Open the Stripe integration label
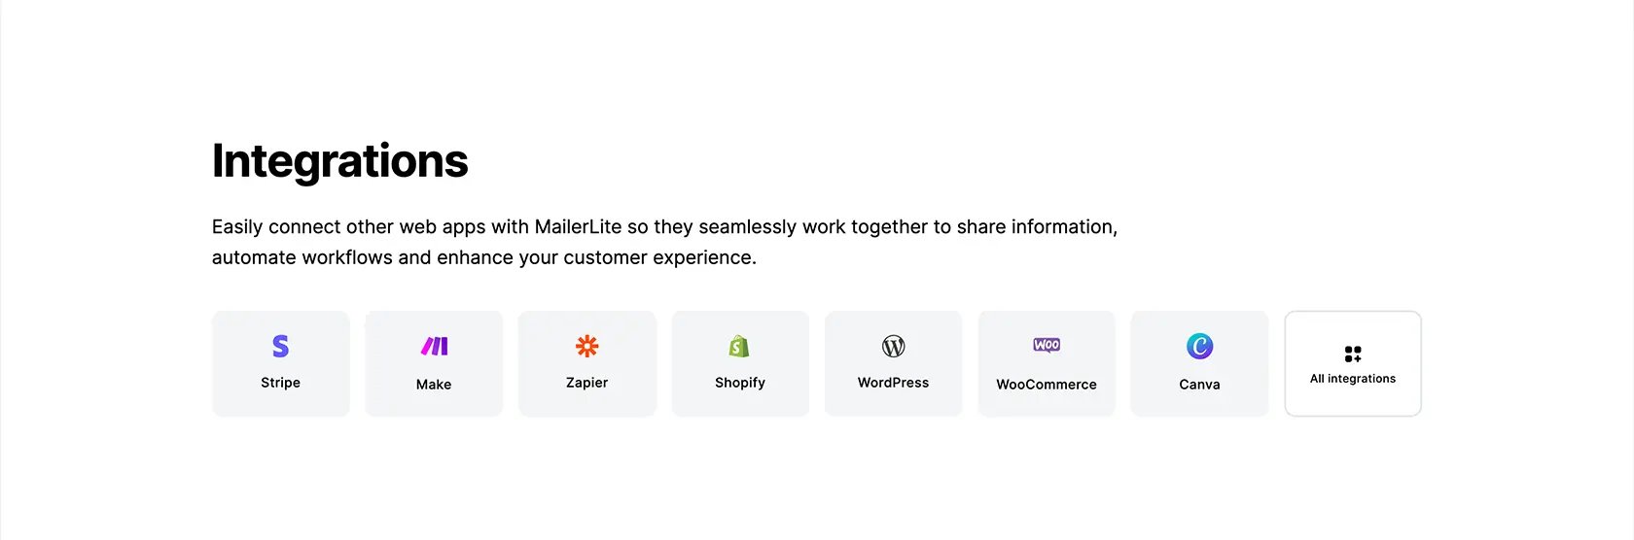 coord(280,383)
